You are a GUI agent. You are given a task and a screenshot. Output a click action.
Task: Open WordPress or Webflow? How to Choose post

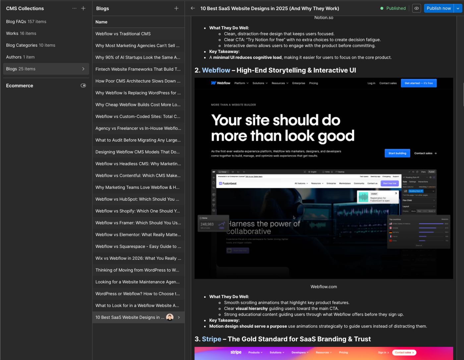click(x=139, y=294)
